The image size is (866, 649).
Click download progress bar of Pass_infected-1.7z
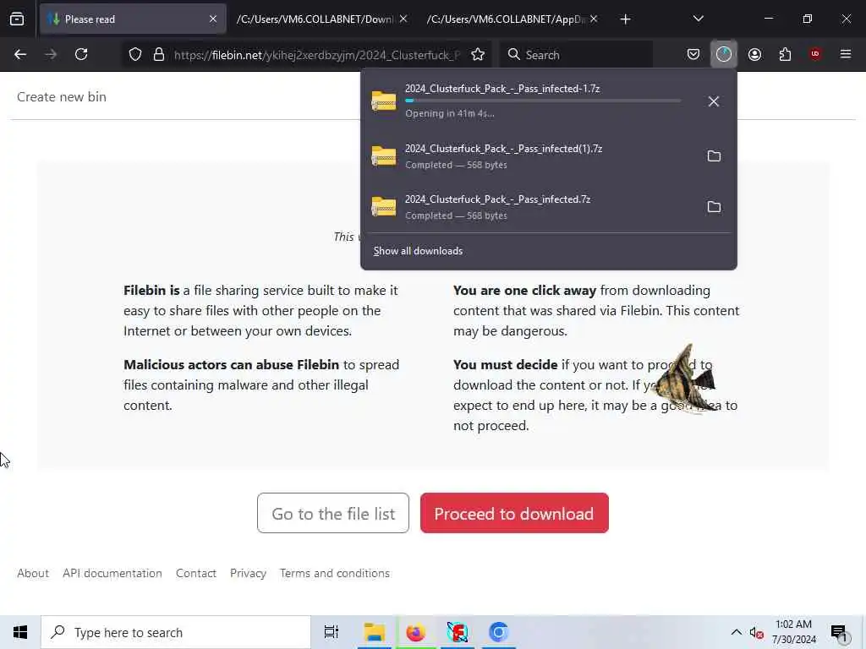pyautogui.click(x=543, y=101)
